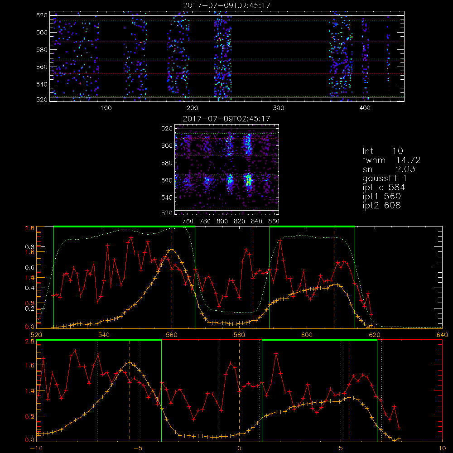Click x-axis label 600 below the profile plot
453x453 pixels.
point(307,335)
